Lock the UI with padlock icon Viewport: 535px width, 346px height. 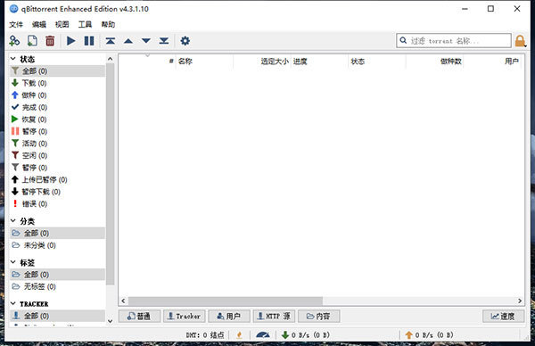point(520,41)
